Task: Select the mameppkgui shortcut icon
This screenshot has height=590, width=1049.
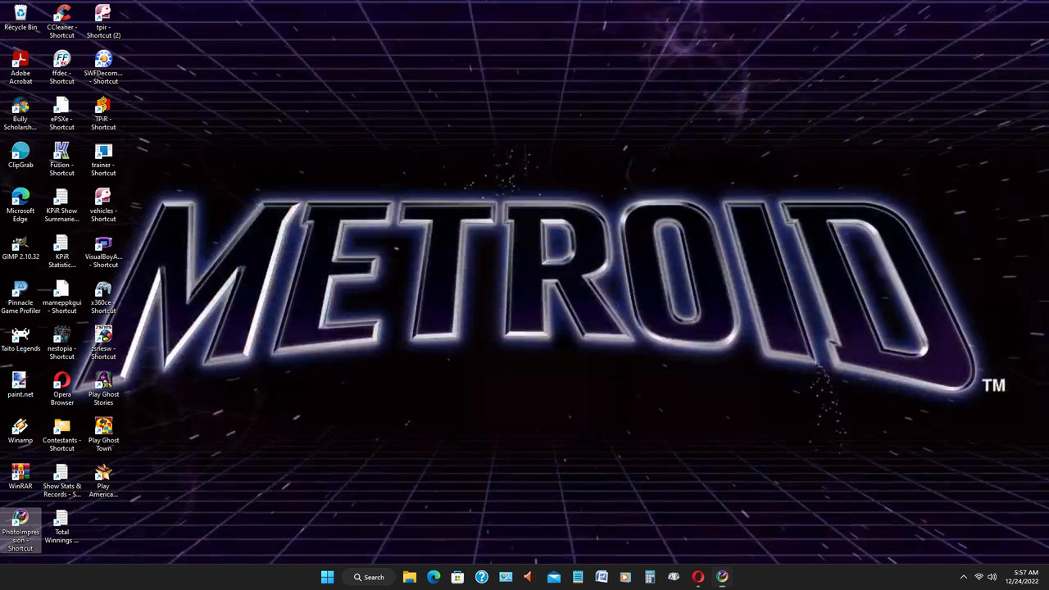Action: pos(61,297)
